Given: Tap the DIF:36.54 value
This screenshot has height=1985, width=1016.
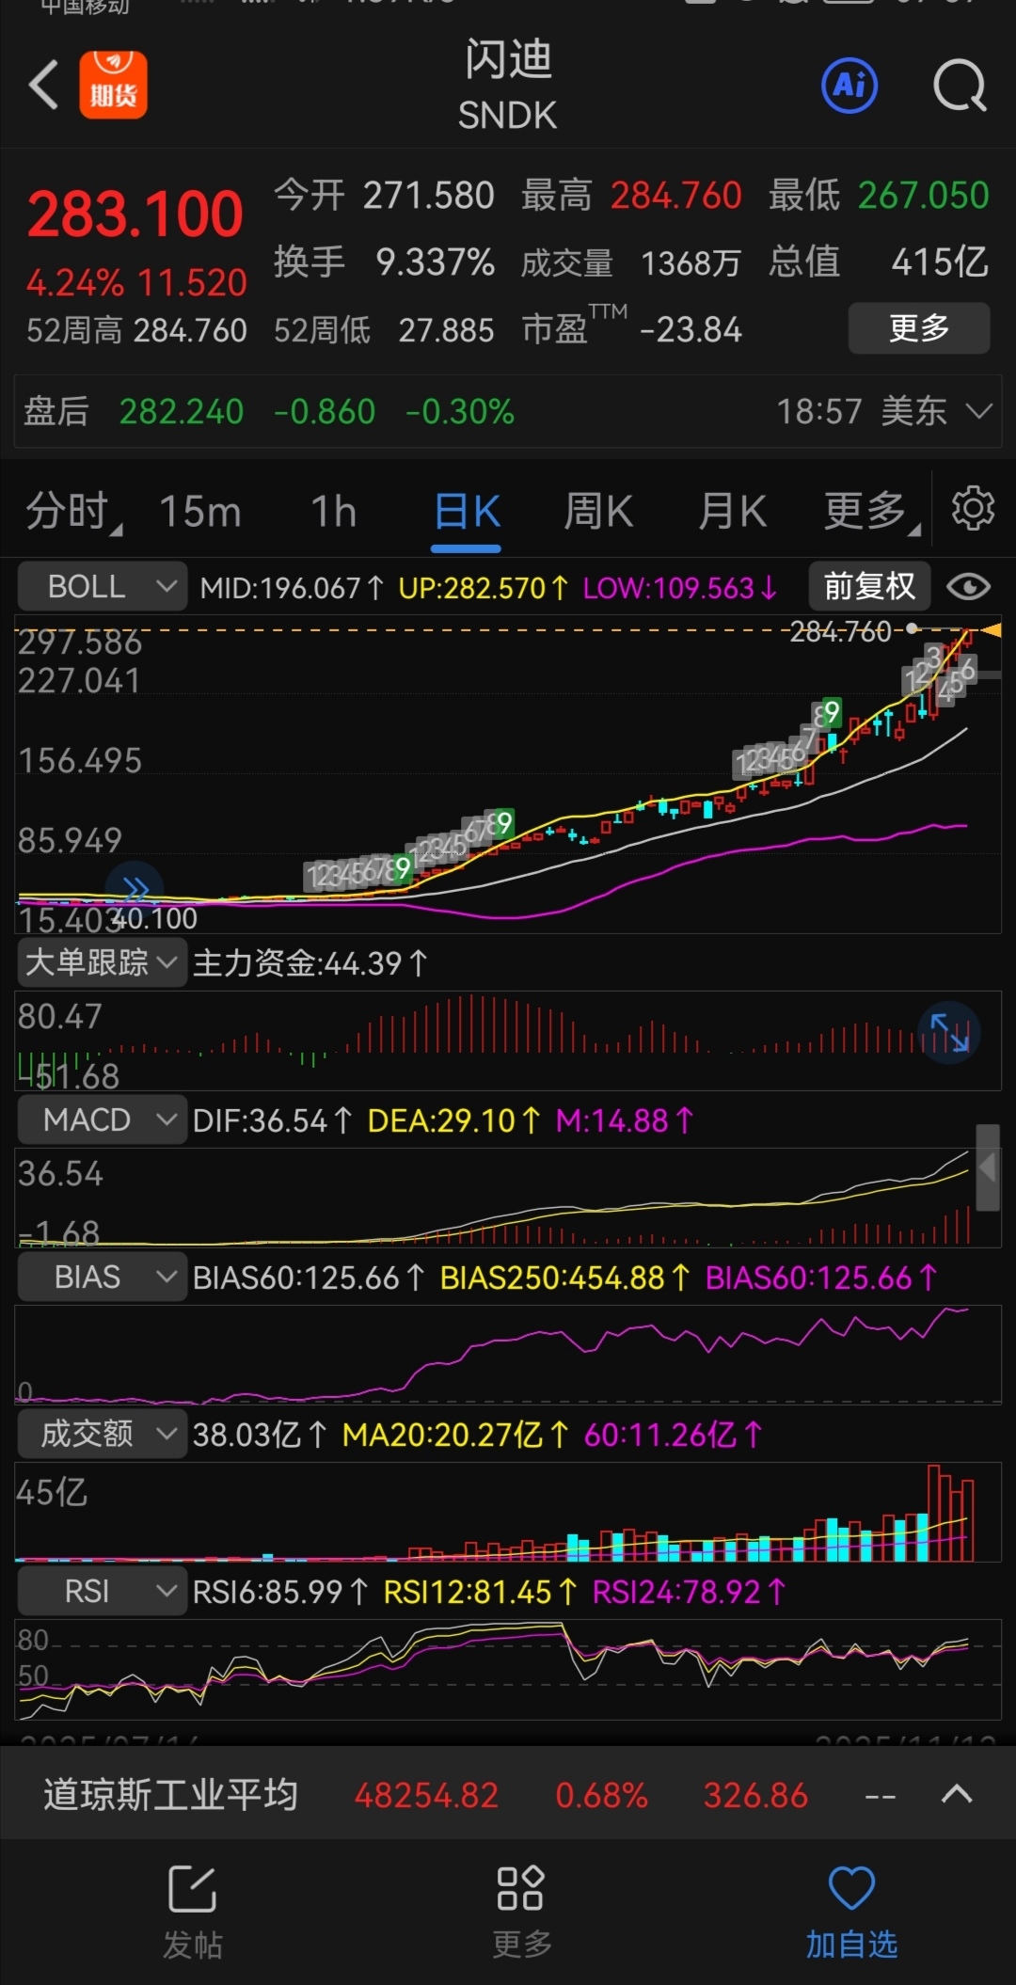Looking at the screenshot, I should tap(273, 1120).
